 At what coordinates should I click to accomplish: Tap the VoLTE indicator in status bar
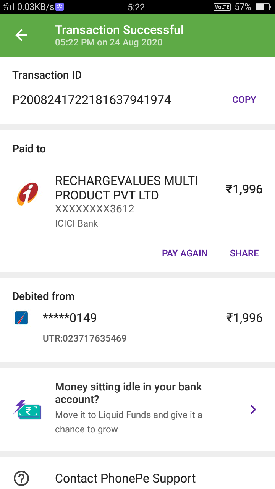pyautogui.click(x=222, y=7)
